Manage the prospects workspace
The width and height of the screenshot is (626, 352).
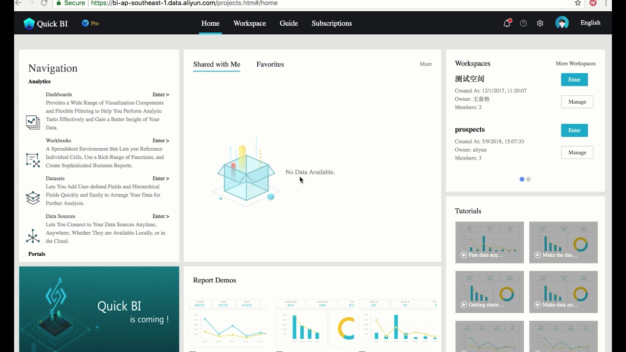pyautogui.click(x=577, y=153)
